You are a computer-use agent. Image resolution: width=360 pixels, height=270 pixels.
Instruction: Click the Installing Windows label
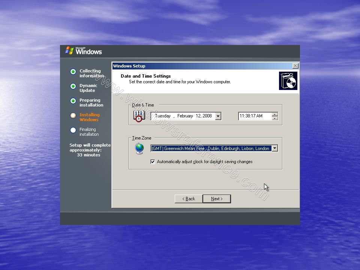90,117
